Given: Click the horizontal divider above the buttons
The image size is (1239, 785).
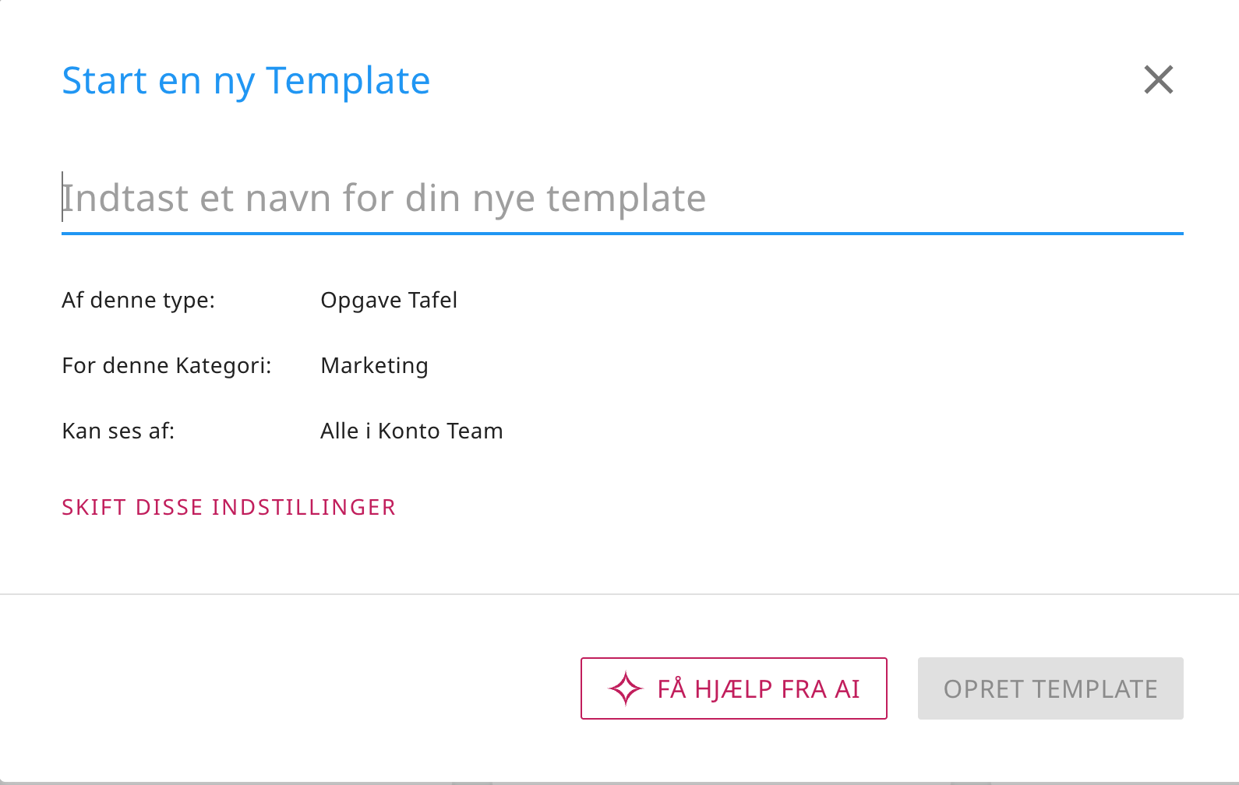Looking at the screenshot, I should point(619,594).
